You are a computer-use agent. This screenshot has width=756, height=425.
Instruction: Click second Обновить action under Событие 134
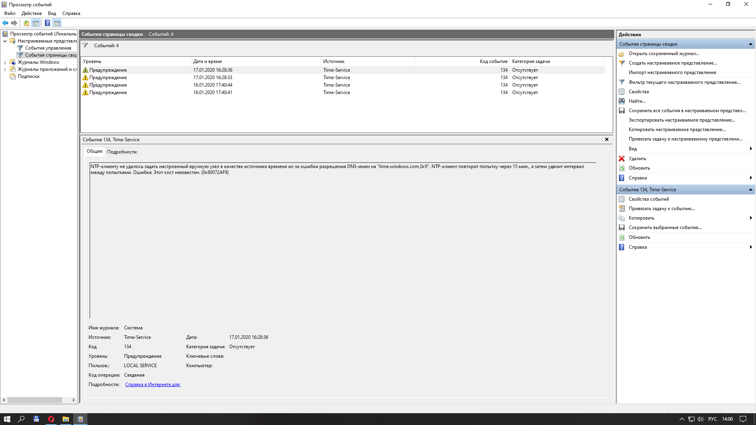tap(639, 237)
